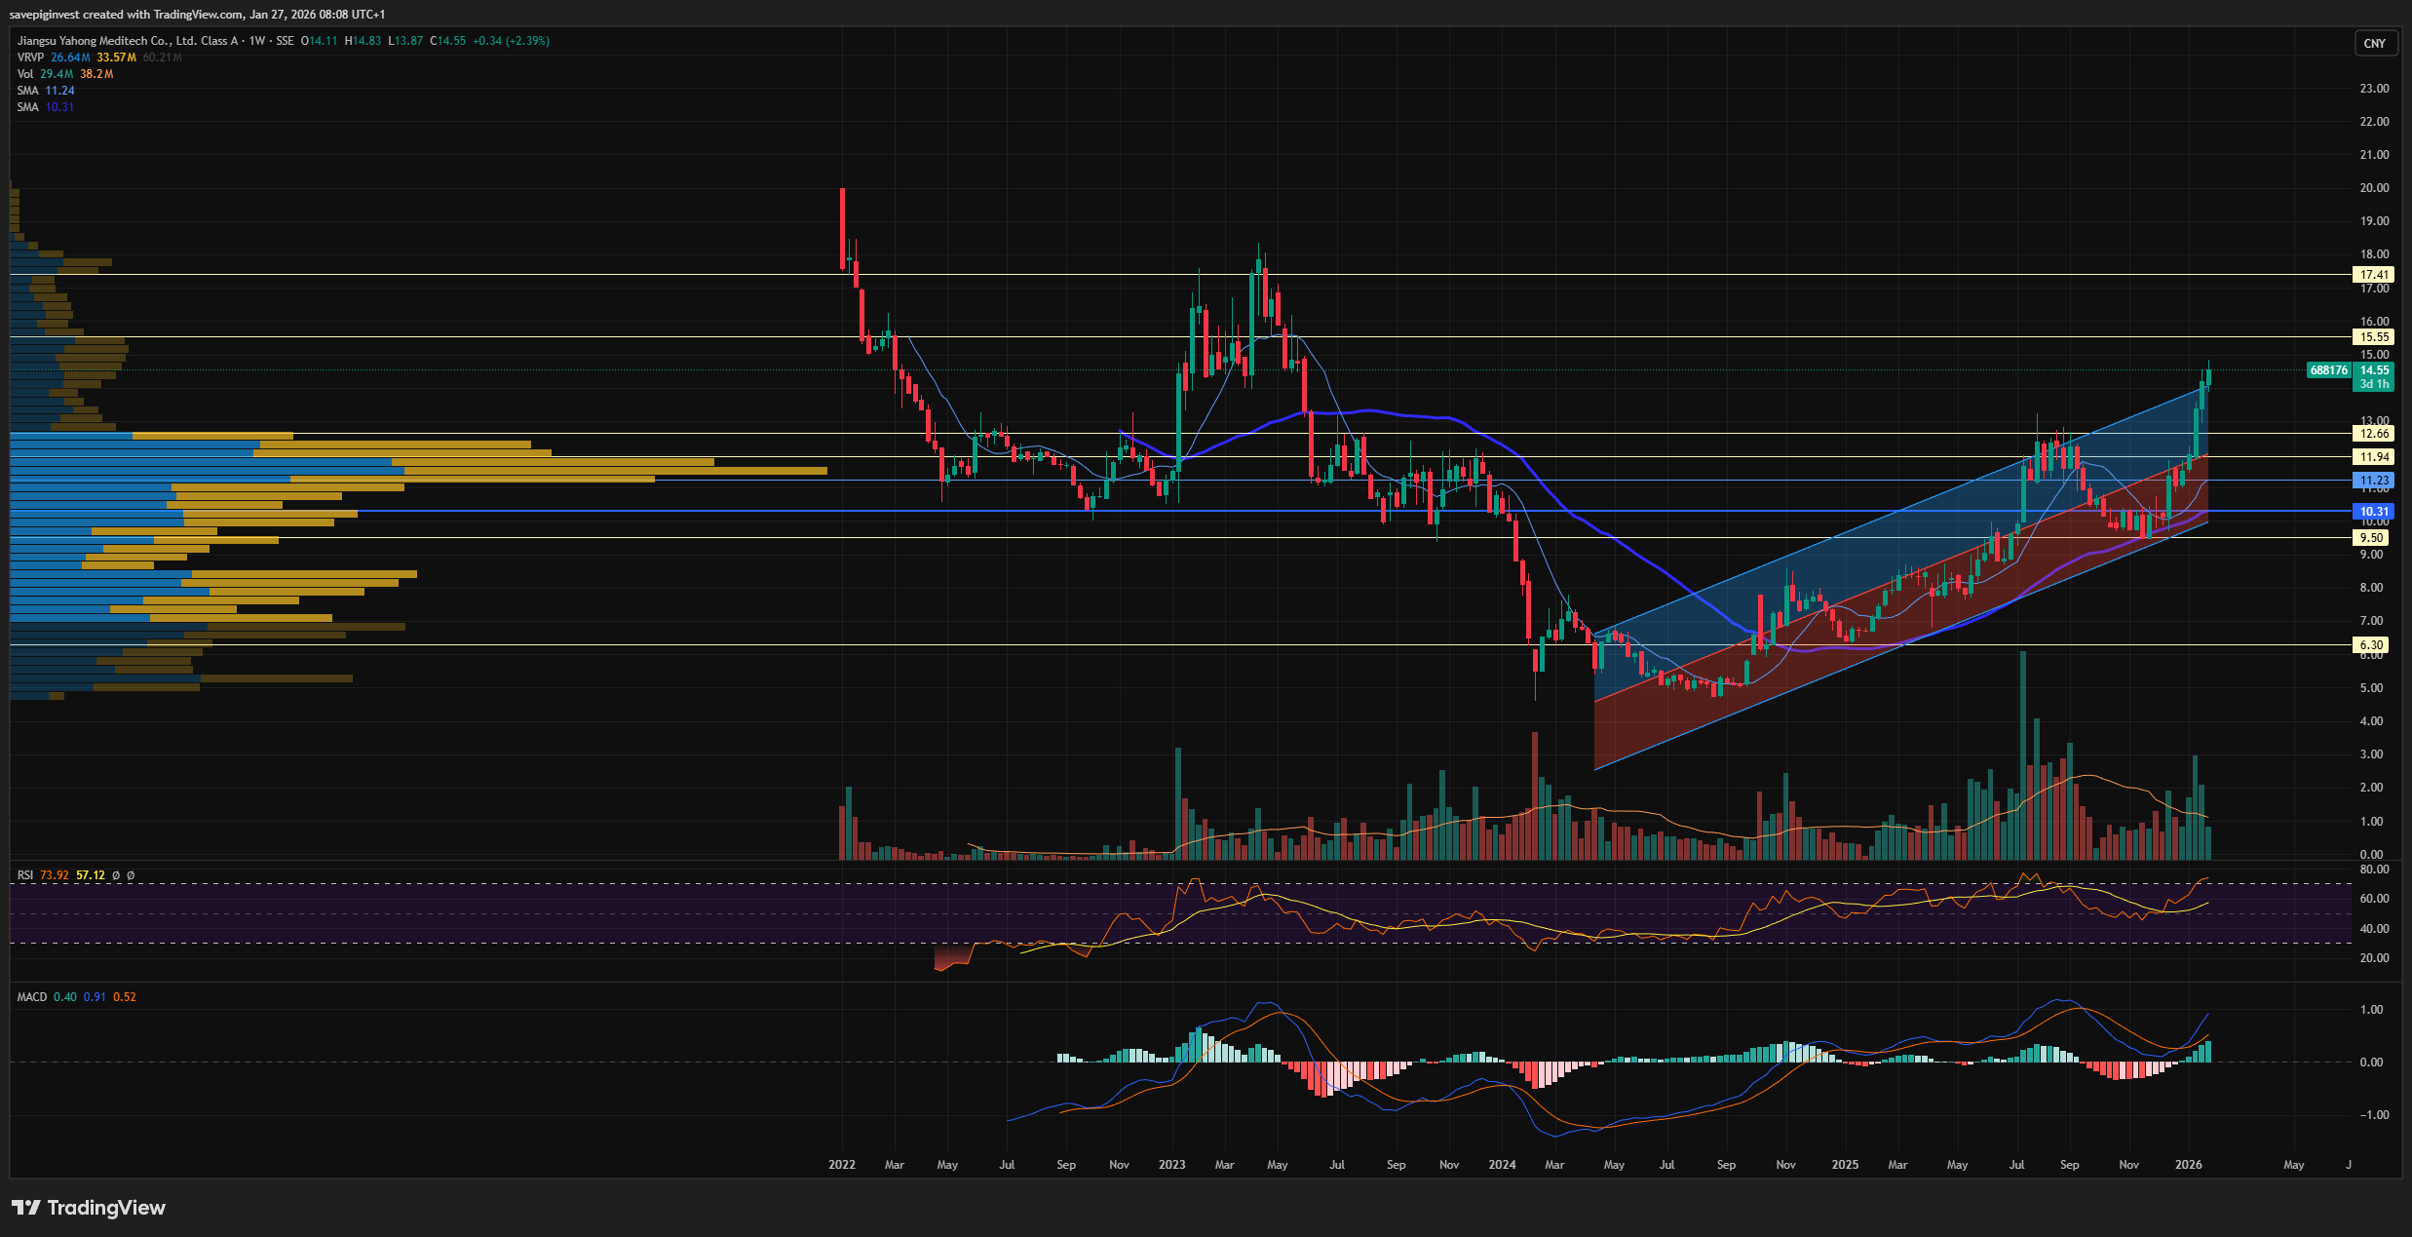
Task: Click the 2024 label on time axis
Action: pos(1502,1165)
